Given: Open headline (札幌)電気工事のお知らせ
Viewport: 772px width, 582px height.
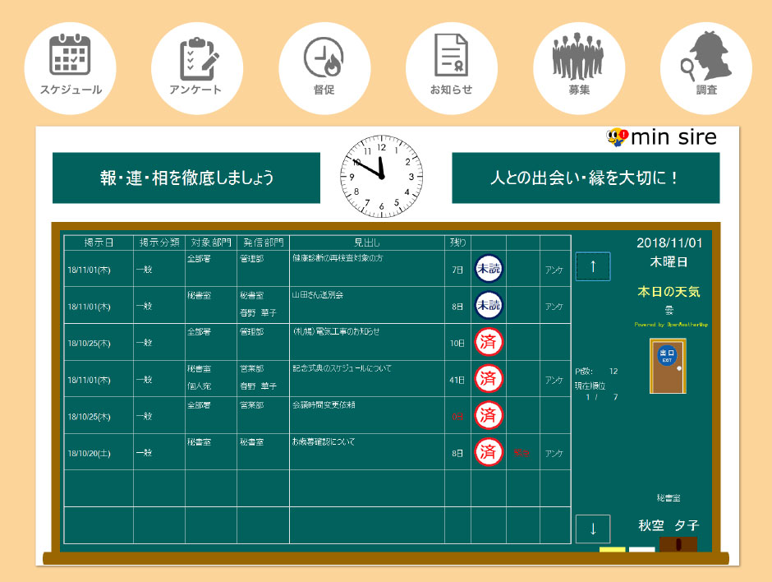Looking at the screenshot, I should [x=336, y=331].
